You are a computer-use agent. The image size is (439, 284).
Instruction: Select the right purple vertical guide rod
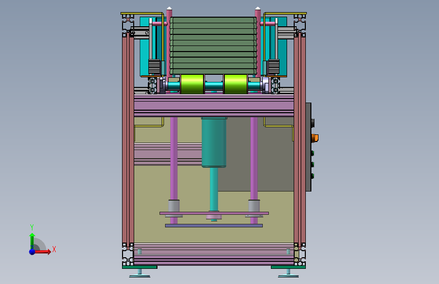coord(254,158)
